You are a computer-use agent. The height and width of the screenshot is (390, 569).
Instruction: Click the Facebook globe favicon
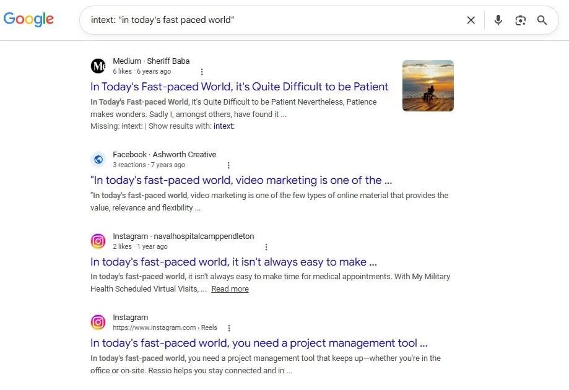coord(98,159)
